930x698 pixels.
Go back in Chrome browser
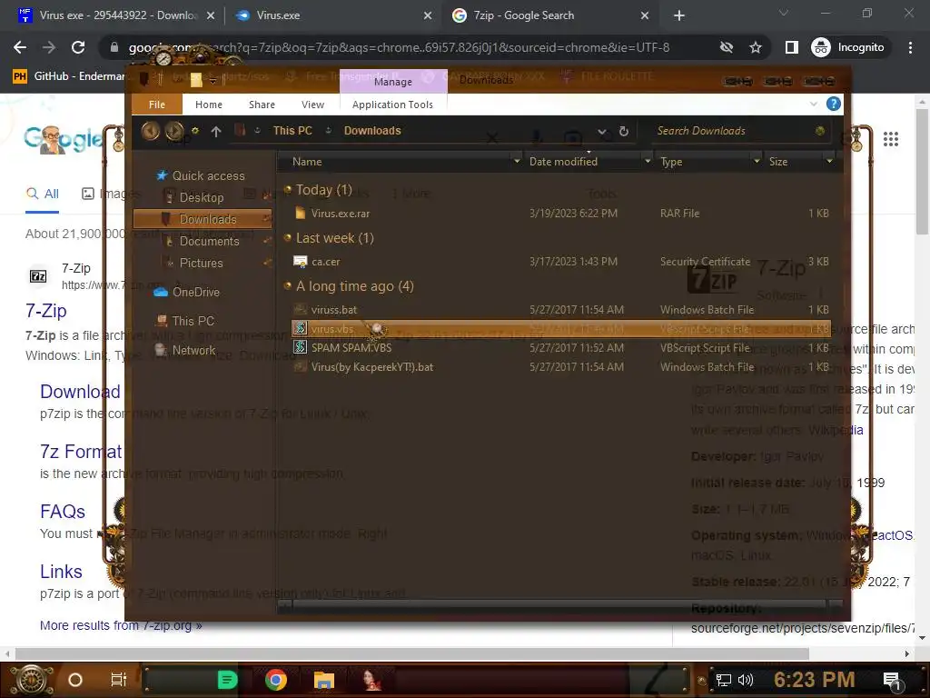20,47
